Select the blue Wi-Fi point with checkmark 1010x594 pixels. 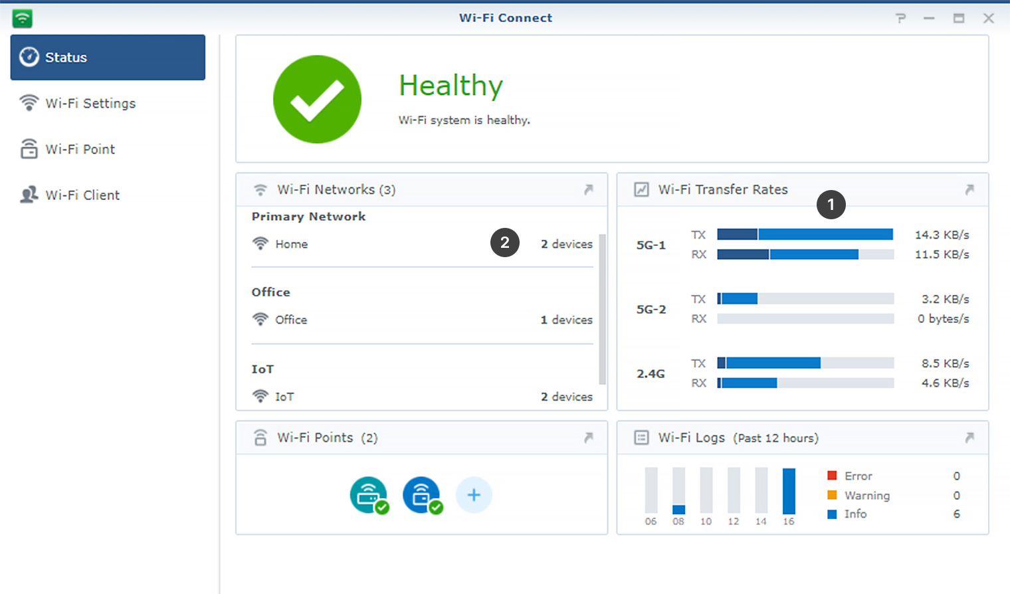click(x=423, y=494)
